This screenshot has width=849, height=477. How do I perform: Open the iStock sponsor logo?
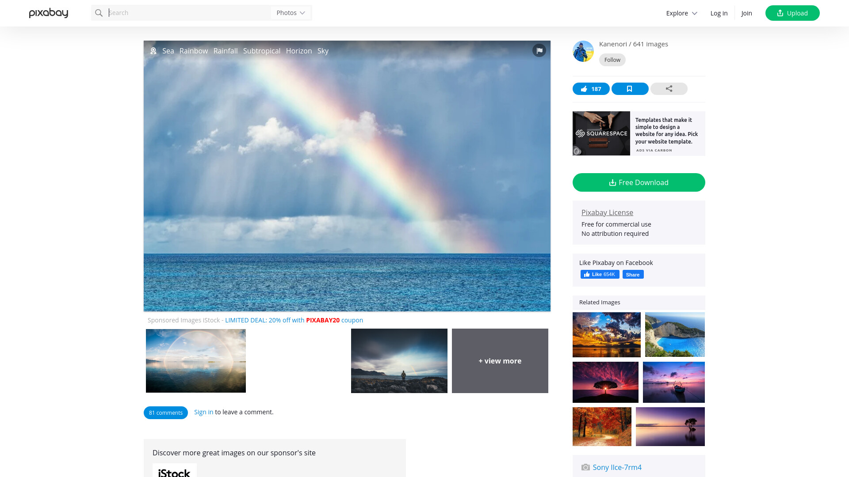coord(175,471)
